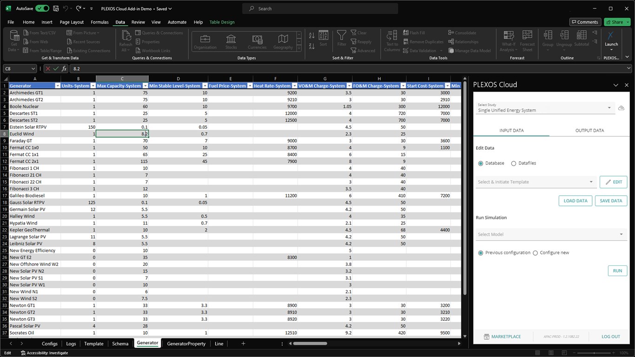Open the Generator column filter dropdown

[x=58, y=86]
